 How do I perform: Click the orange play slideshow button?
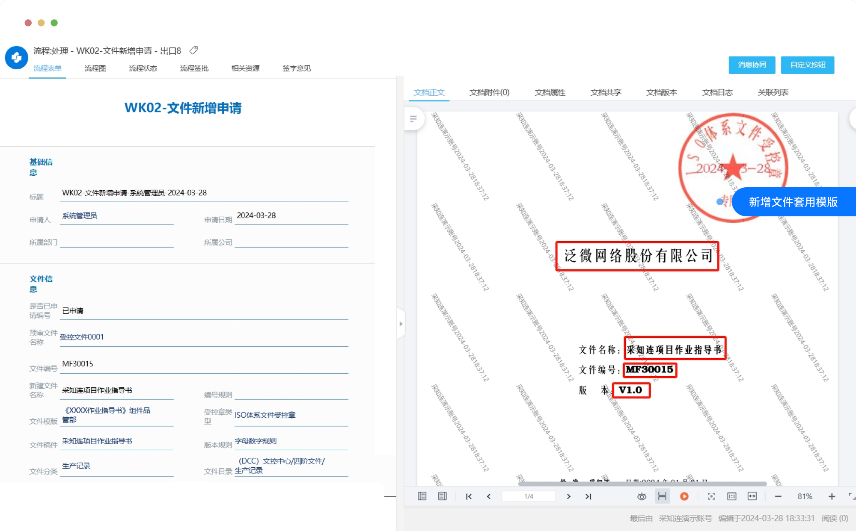point(684,496)
